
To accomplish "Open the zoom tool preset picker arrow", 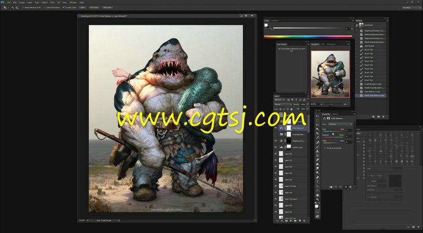I will point(8,7).
